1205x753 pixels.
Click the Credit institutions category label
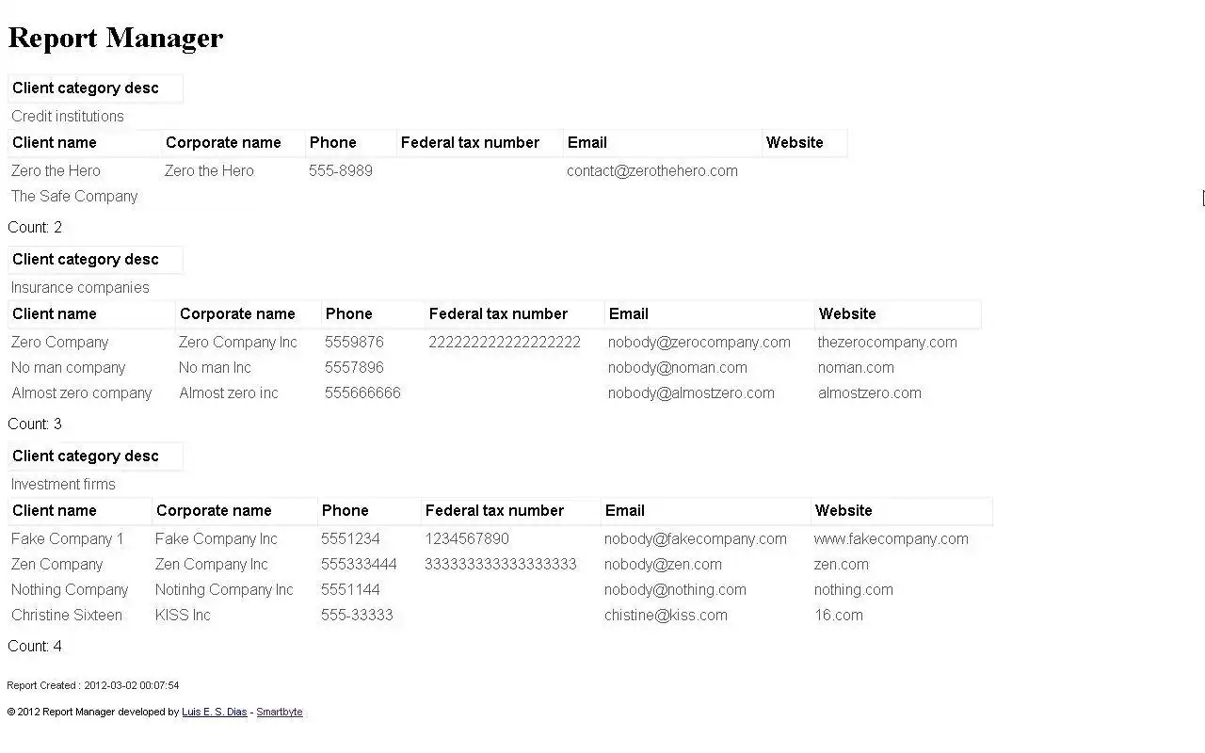tap(68, 117)
